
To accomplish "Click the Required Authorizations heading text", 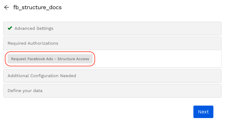I will (33, 43).
